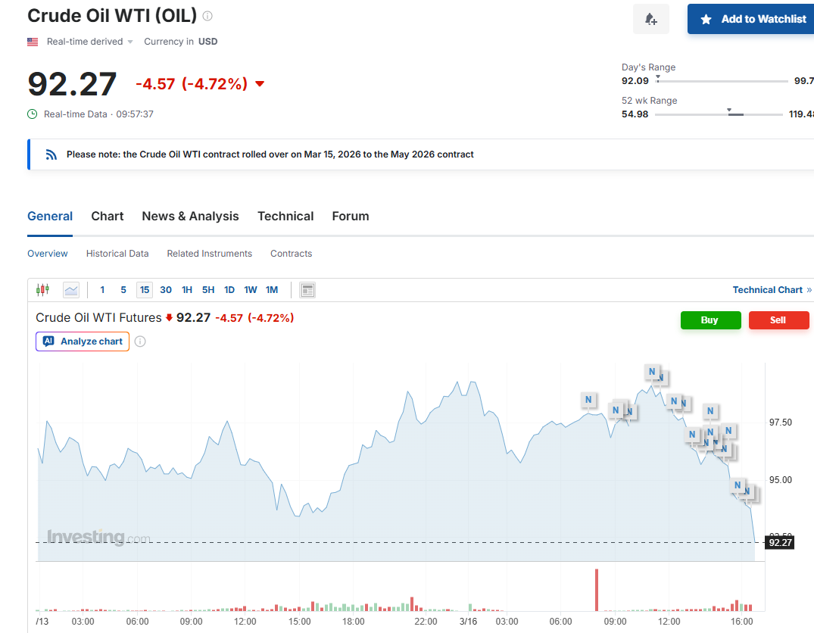Click the Analyze chart AI button
Viewport: 814px width, 633px height.
point(83,341)
